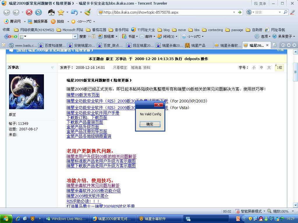Click the 万事达 dragon avatar
This screenshot has height=223, width=298.
tap(26, 91)
